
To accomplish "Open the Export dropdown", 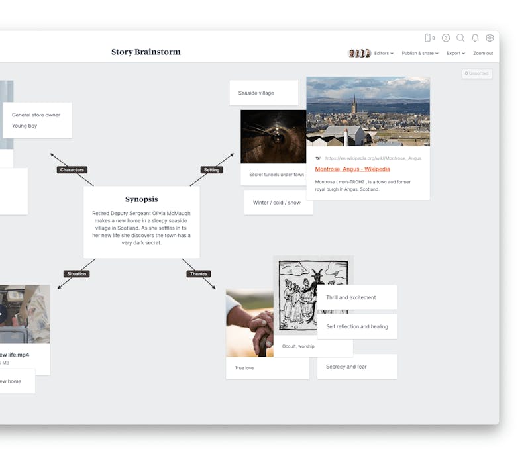I will tap(455, 53).
